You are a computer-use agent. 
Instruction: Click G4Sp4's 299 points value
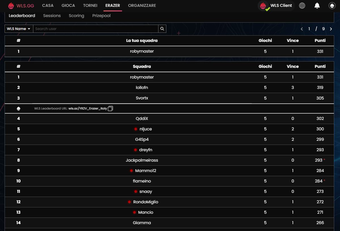[320, 139]
